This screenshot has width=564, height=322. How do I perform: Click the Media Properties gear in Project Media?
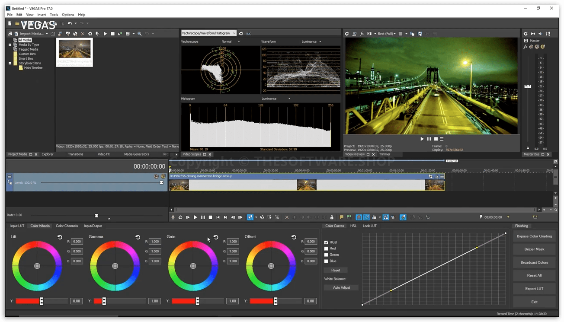[x=90, y=34]
